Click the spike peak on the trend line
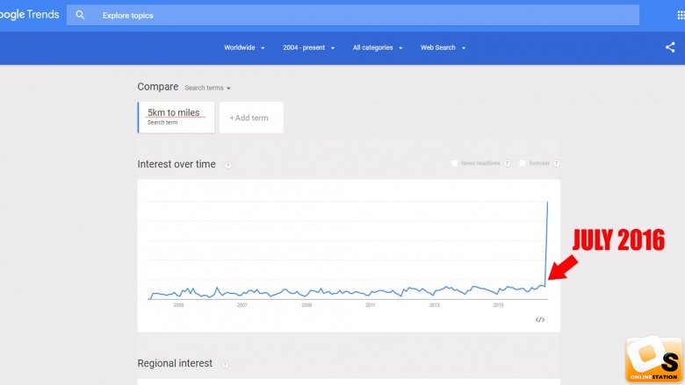This screenshot has height=385, width=685. 547,202
